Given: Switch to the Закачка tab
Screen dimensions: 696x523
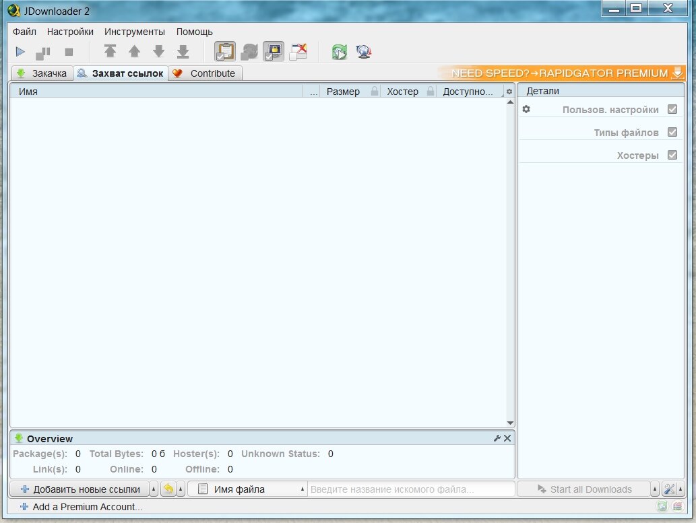Looking at the screenshot, I should click(42, 73).
